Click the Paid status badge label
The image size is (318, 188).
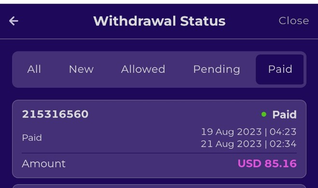(x=284, y=115)
